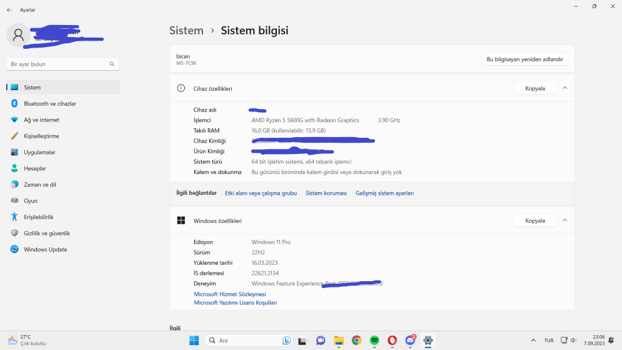This screenshot has height=350, width=622.
Task: Open Kişiselleştirme settings
Action: click(x=63, y=136)
